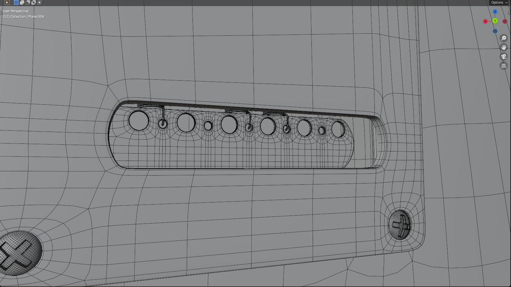Set selection mode to Subtract
Screen dimensions: 511x287
pyautogui.click(x=28, y=2)
